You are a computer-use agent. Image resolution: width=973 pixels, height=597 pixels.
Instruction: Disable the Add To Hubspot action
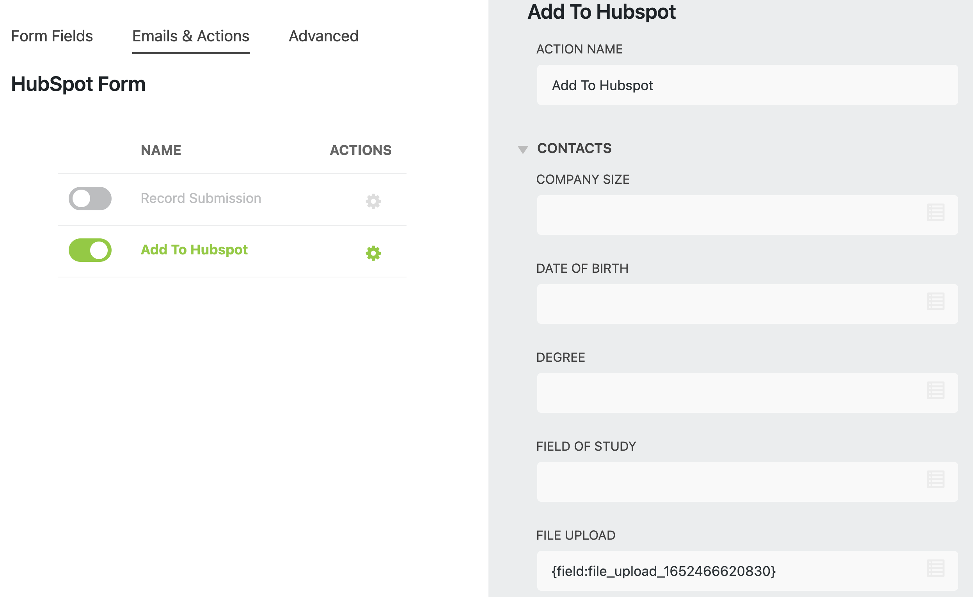point(90,250)
